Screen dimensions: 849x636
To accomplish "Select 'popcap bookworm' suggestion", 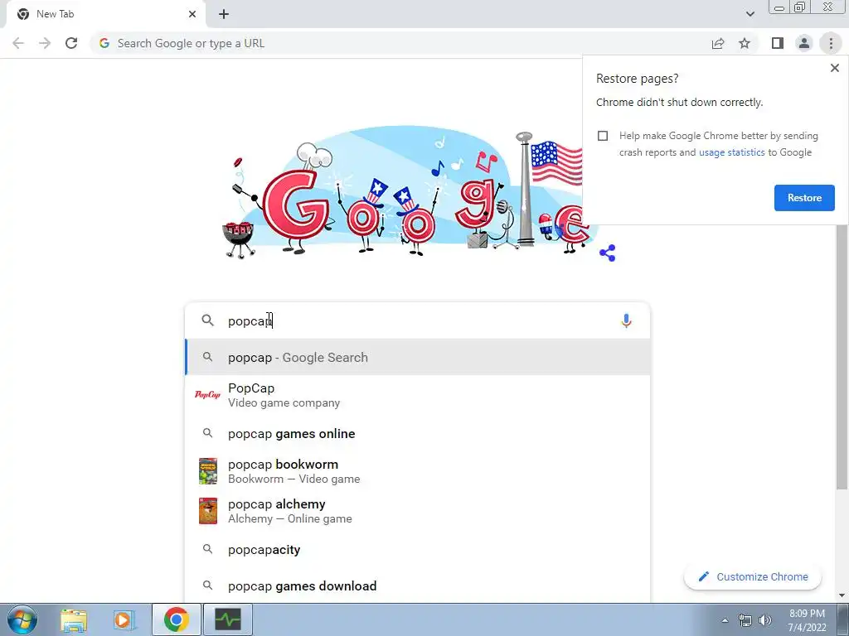I will 417,471.
